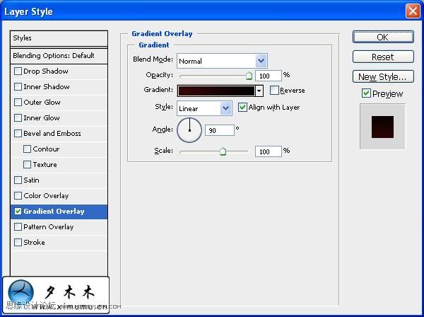The image size is (424, 317).
Task: Enable the Bevel and Emboss checkbox
Action: point(18,134)
